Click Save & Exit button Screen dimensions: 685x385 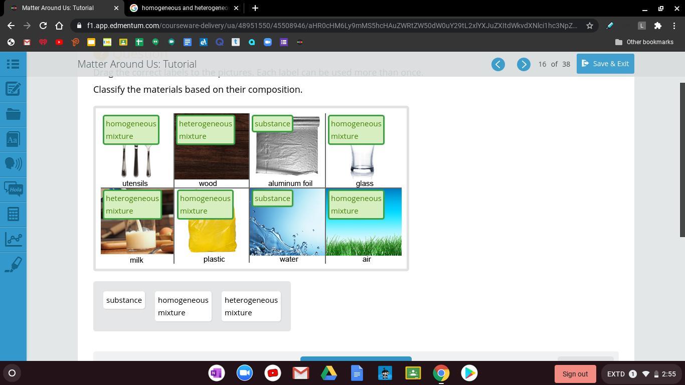pos(605,64)
